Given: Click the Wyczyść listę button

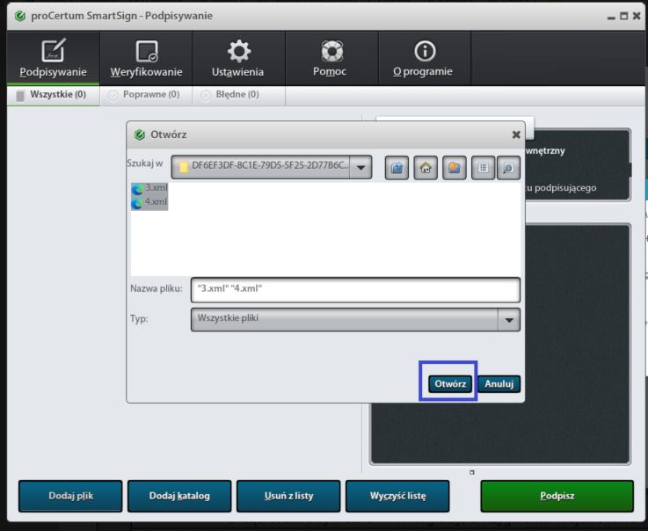Looking at the screenshot, I should (397, 496).
